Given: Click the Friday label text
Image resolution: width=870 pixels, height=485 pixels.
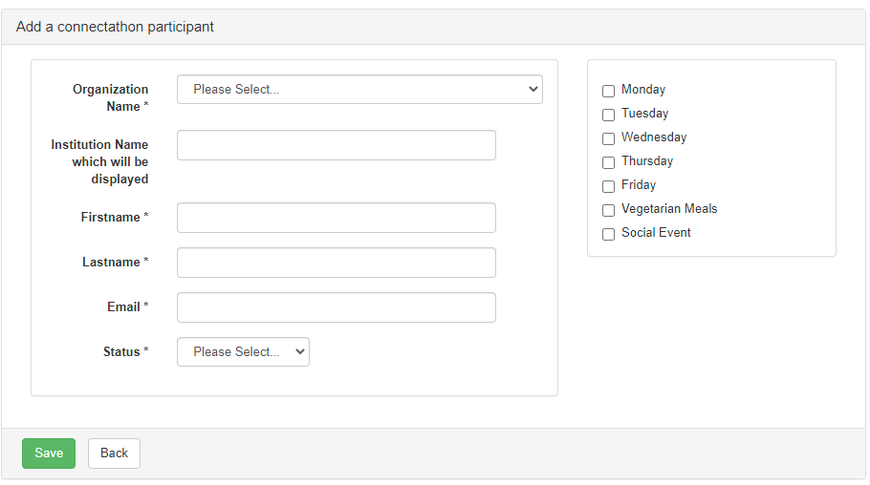Looking at the screenshot, I should (x=639, y=185).
